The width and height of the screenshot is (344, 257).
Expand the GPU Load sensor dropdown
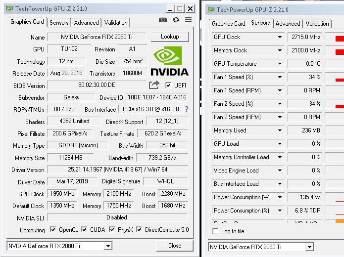click(x=280, y=144)
